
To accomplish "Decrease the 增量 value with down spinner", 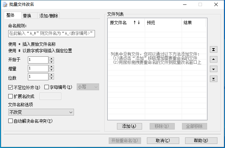I will click(x=51, y=70).
